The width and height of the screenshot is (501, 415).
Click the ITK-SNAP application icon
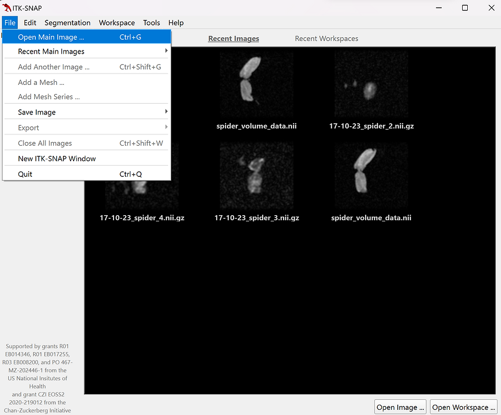point(6,8)
